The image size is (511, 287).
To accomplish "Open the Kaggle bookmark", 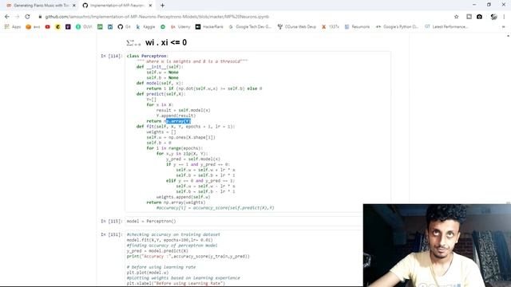I will click(x=145, y=26).
